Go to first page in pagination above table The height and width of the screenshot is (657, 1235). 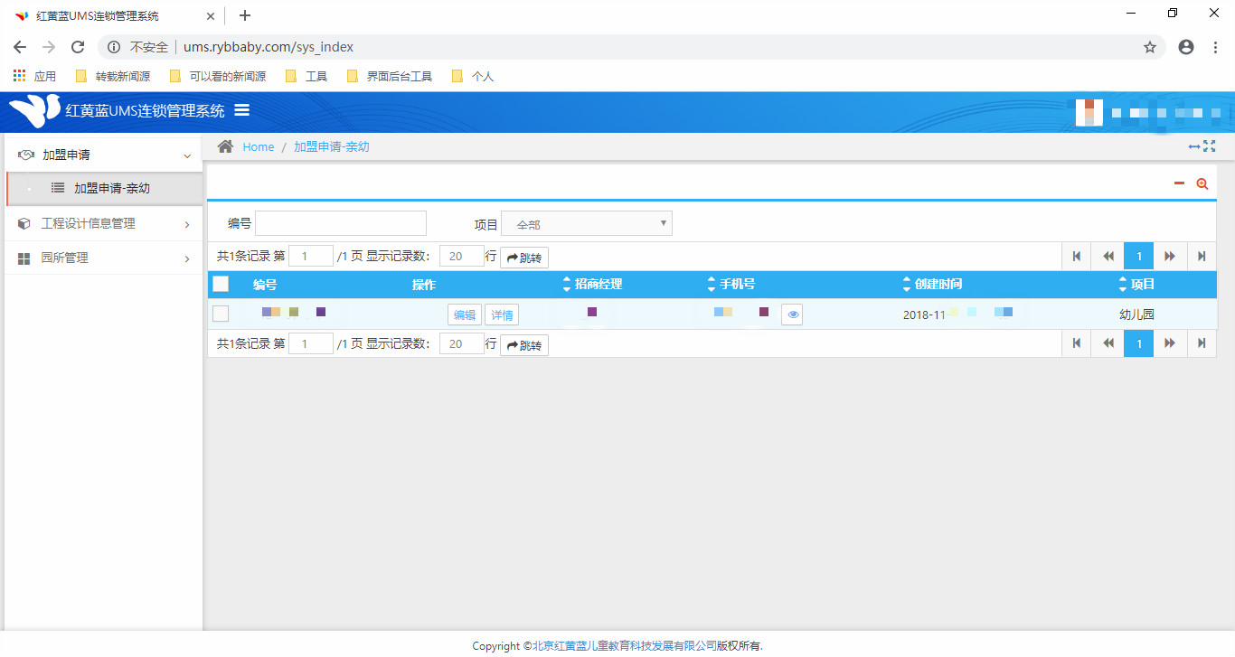point(1077,257)
